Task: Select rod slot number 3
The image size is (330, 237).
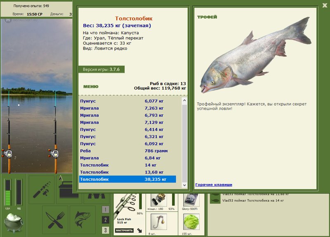Action: tap(106, 230)
